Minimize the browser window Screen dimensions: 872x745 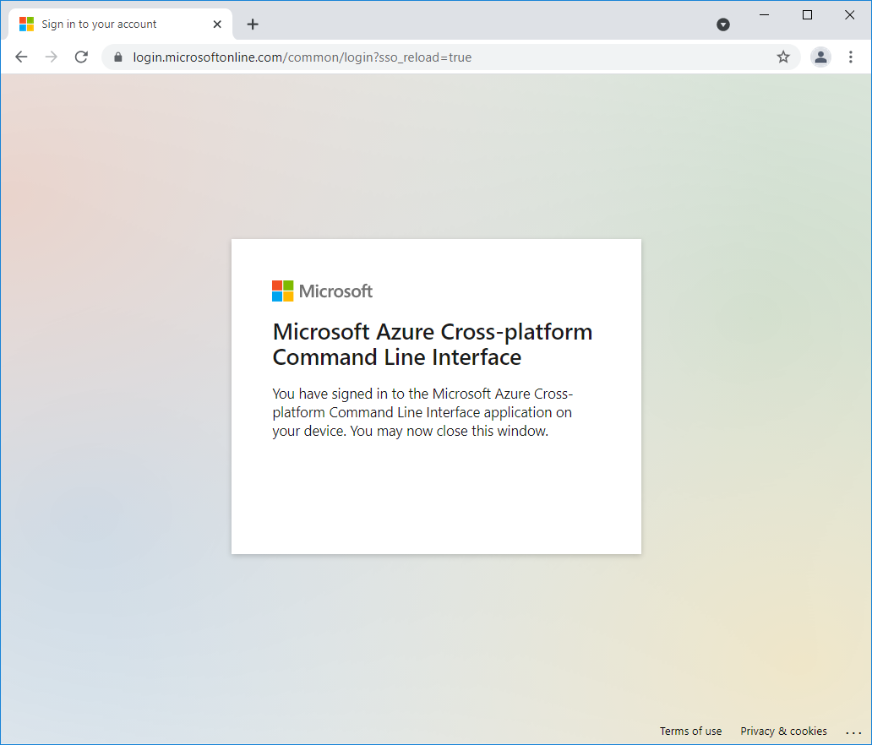pos(764,15)
